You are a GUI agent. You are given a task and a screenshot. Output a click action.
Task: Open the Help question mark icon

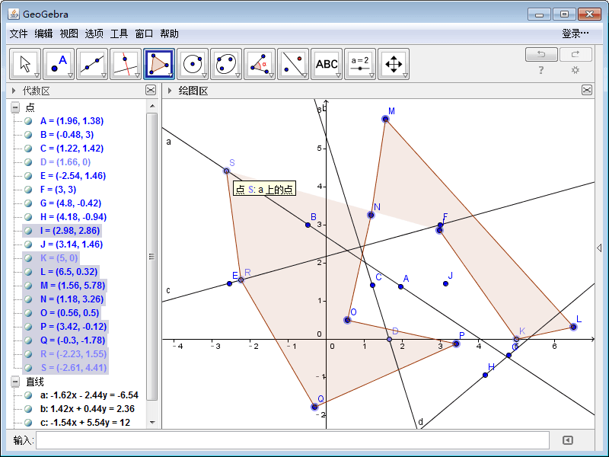(x=541, y=70)
